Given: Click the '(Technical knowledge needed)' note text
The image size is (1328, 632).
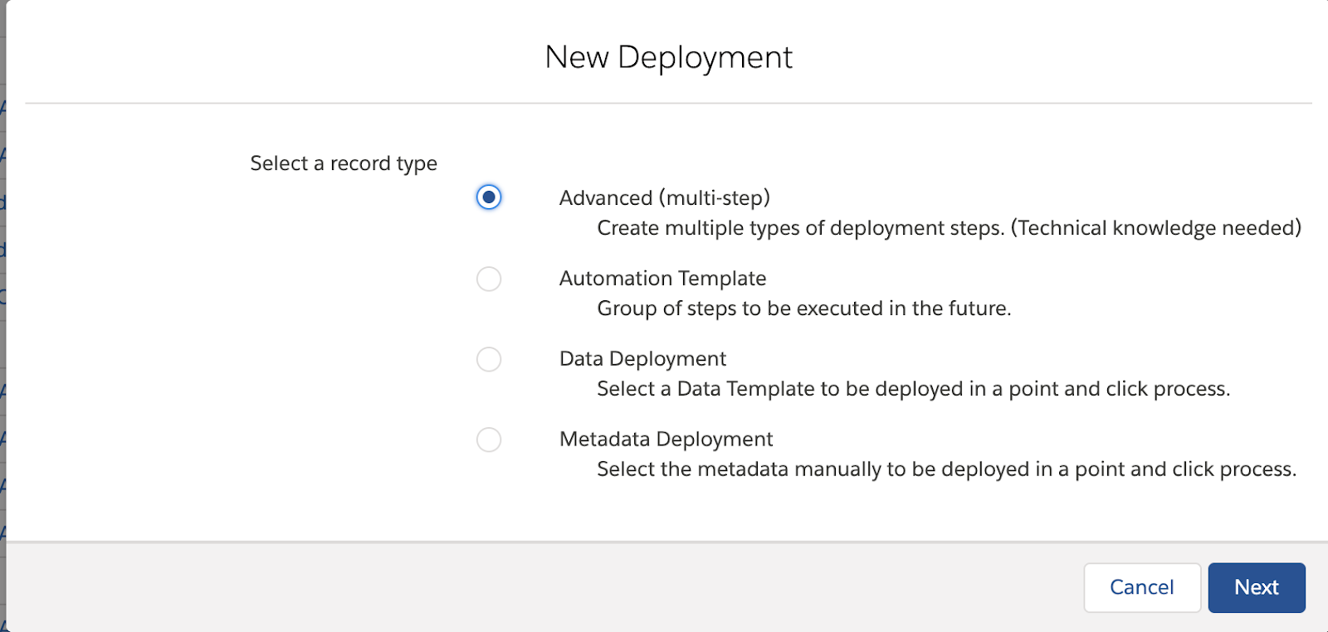Looking at the screenshot, I should pos(1155,228).
